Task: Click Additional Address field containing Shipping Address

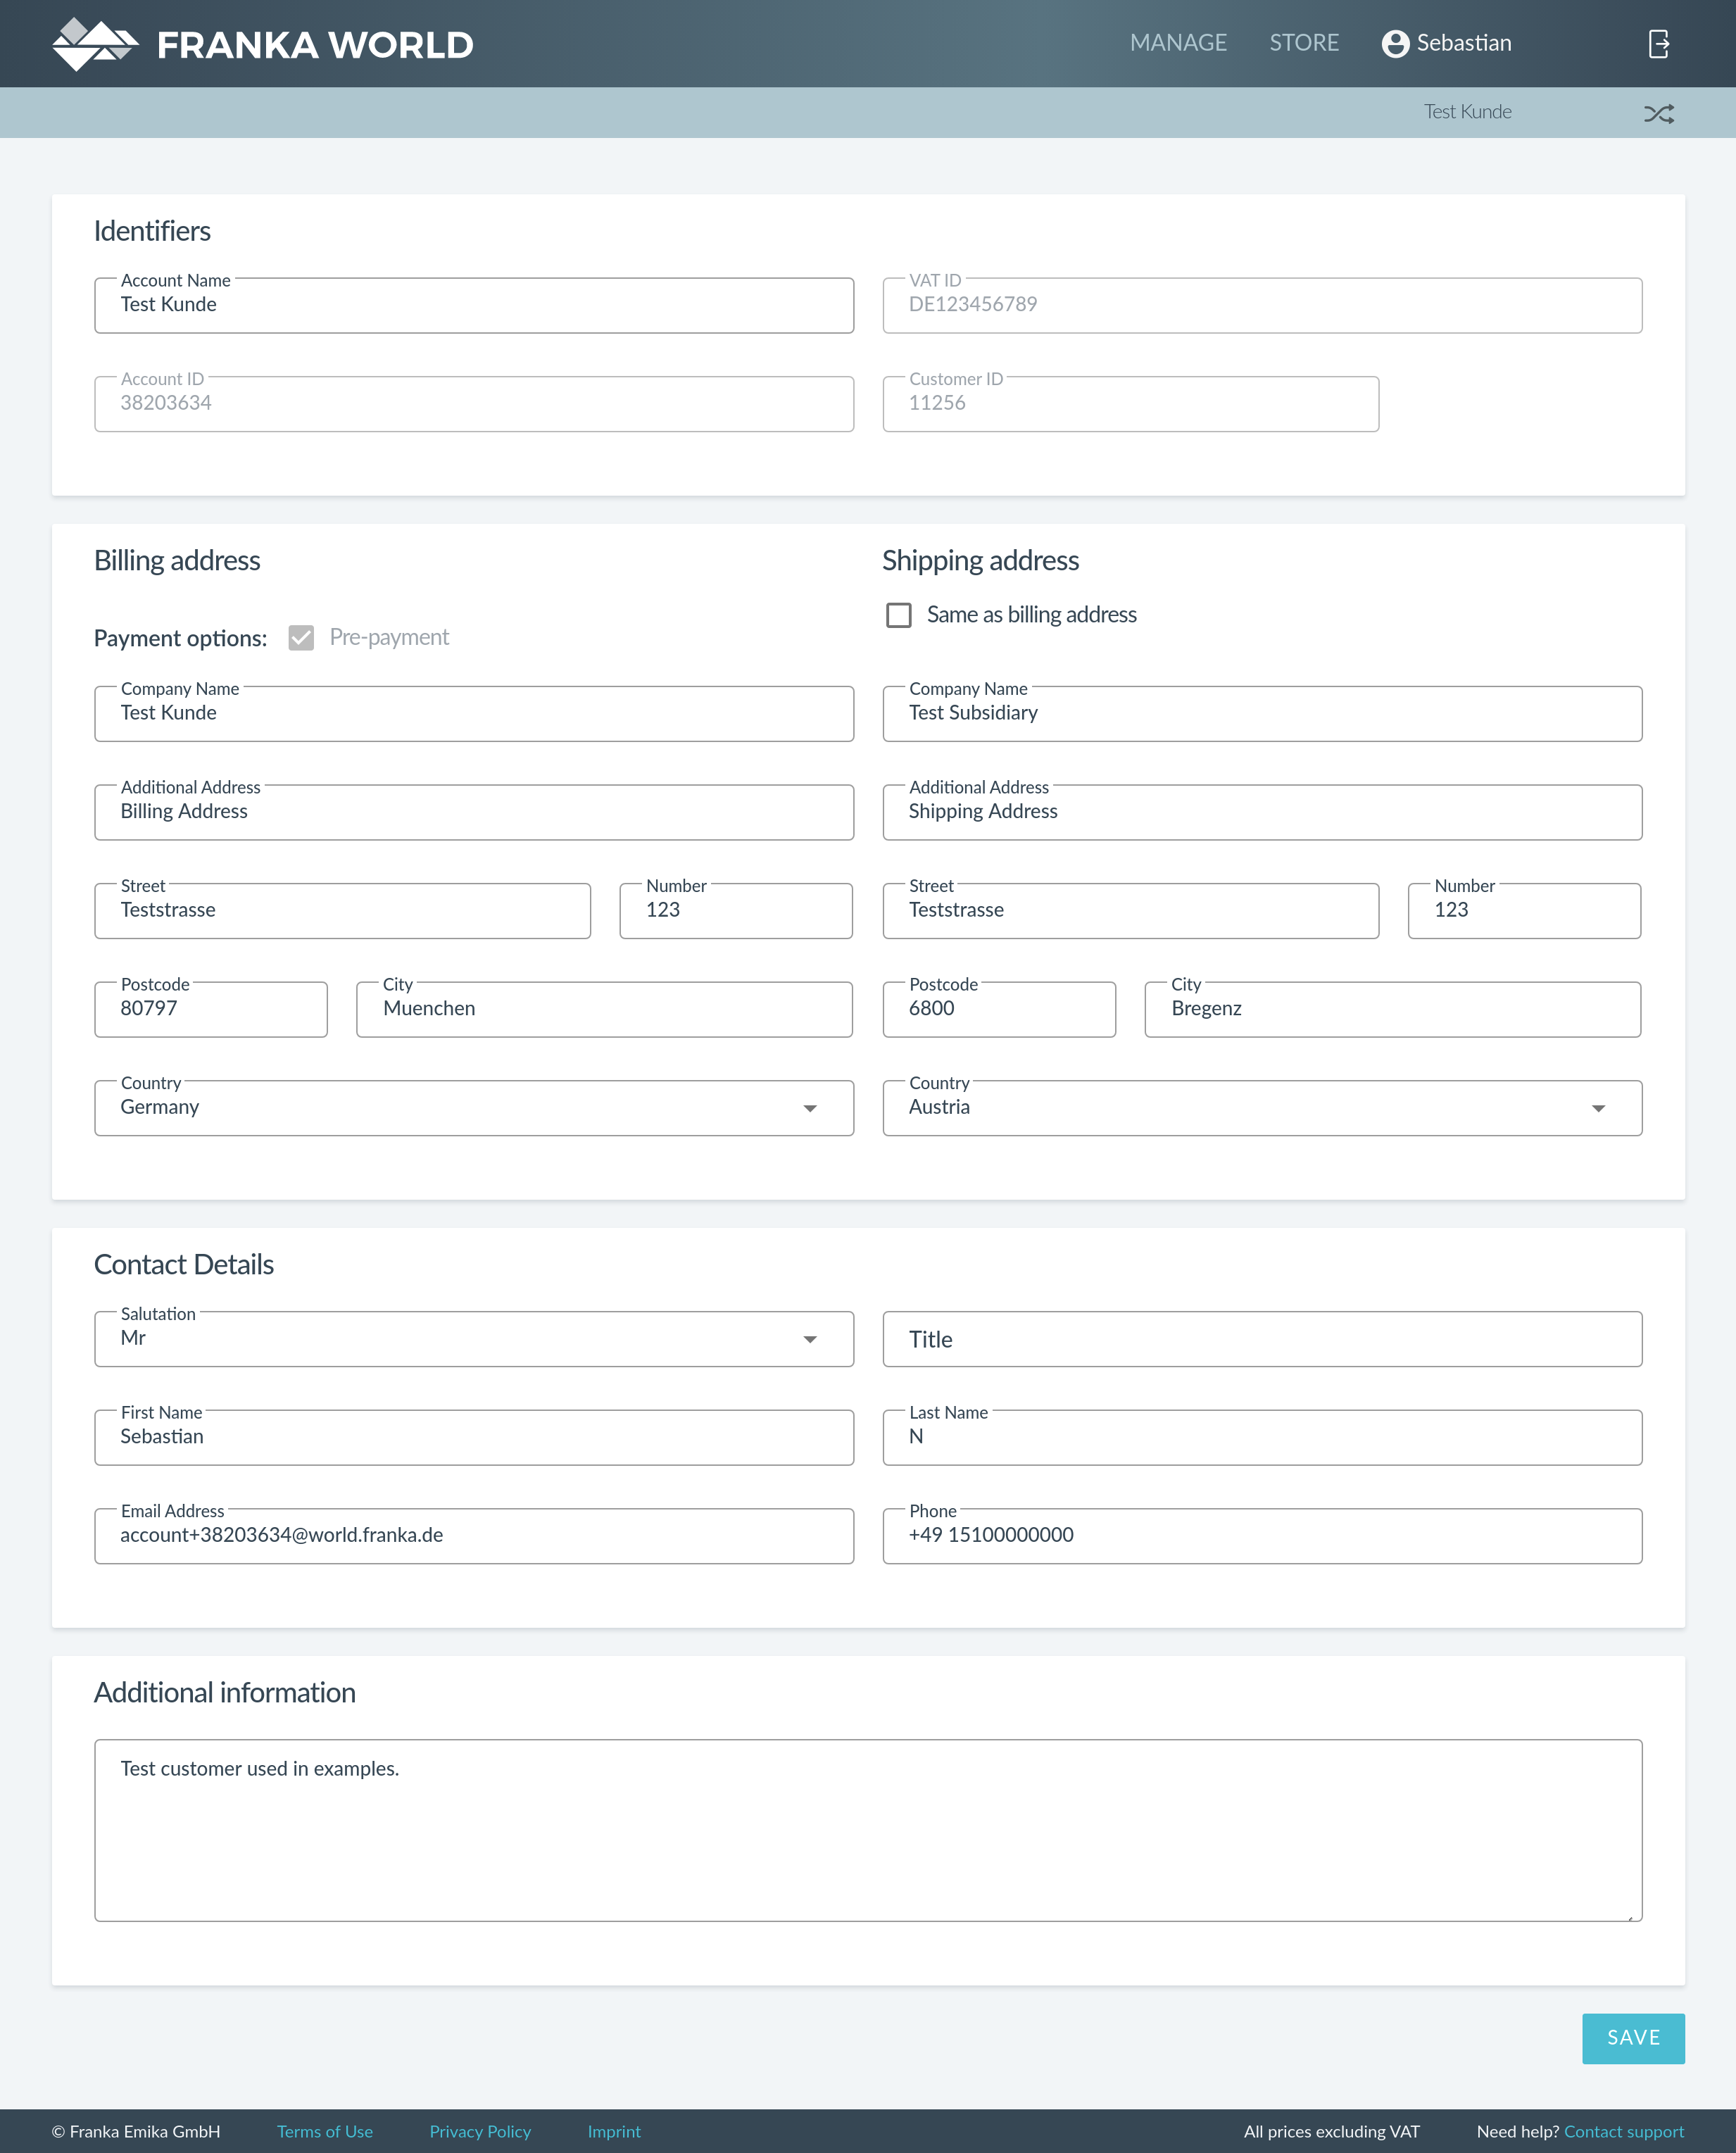Action: tap(1262, 812)
